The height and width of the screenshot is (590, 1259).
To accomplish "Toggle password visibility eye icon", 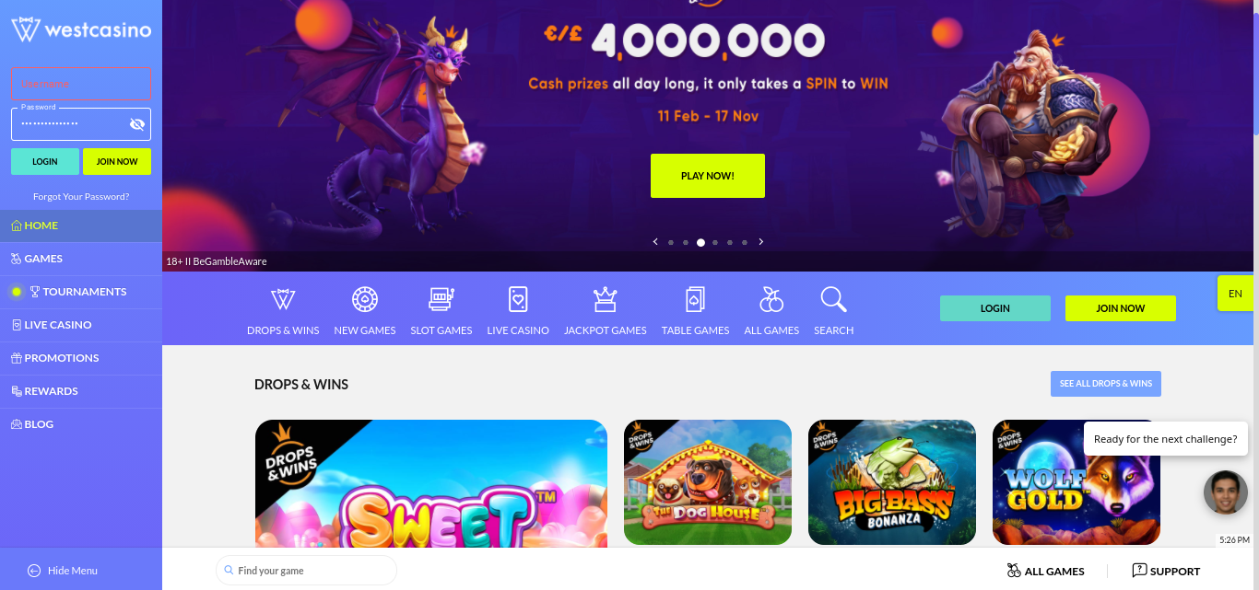I will 137,124.
